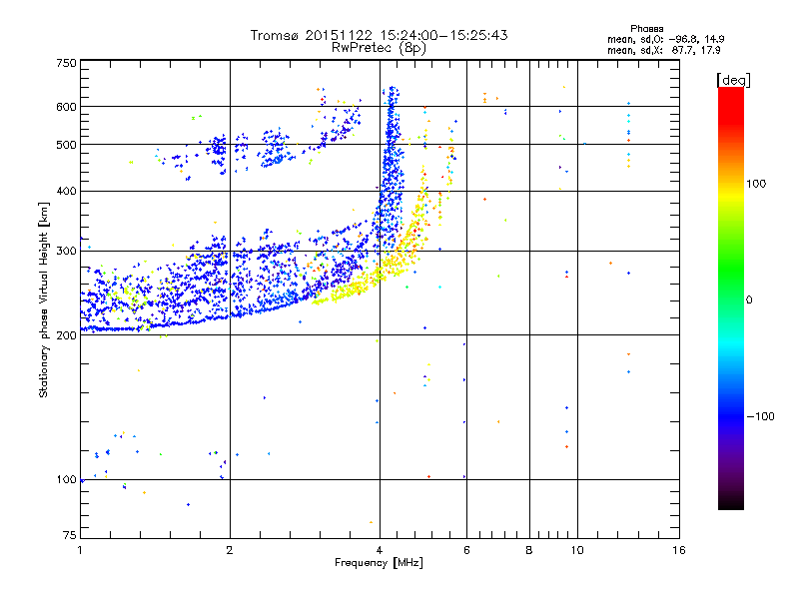Click the 'Phases' header in the top right
Screen dimensions: 799x599
point(646,29)
